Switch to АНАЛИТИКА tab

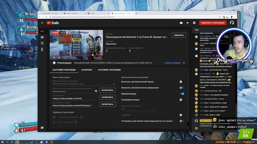tap(87, 70)
